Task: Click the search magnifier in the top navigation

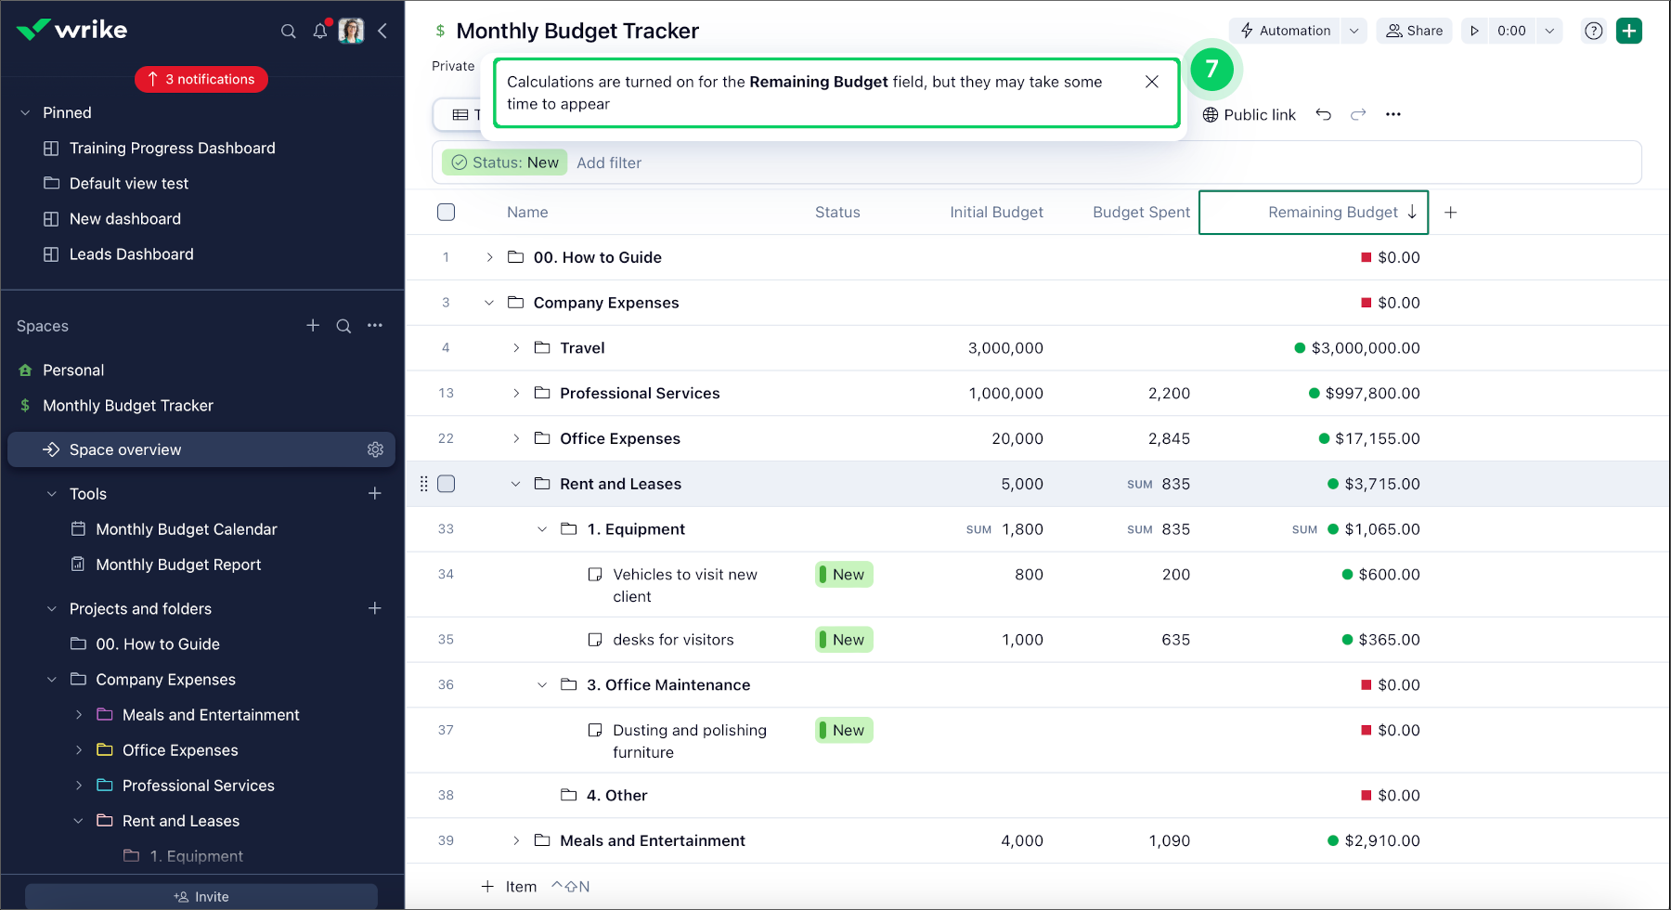Action: [289, 31]
